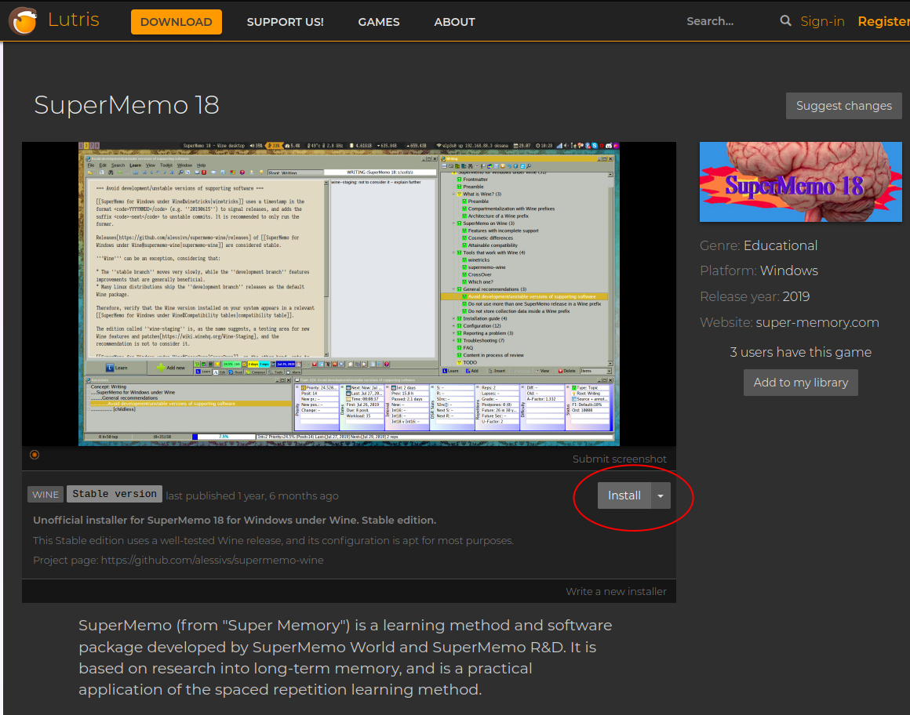Click the Lutris brain logo icon
This screenshot has width=910, height=715.
23,20
